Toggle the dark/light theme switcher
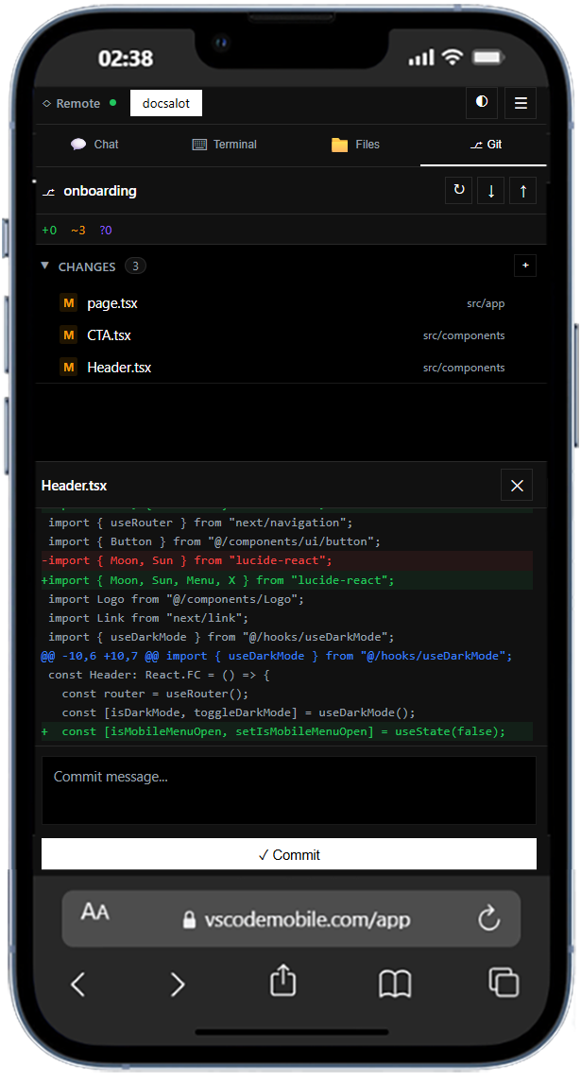 pyautogui.click(x=480, y=103)
